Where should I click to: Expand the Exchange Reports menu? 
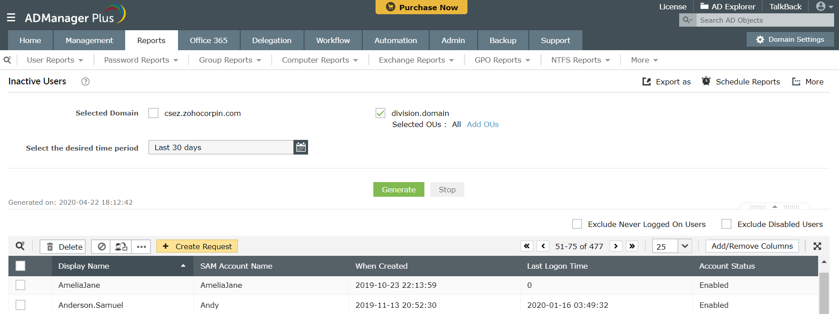click(x=416, y=60)
